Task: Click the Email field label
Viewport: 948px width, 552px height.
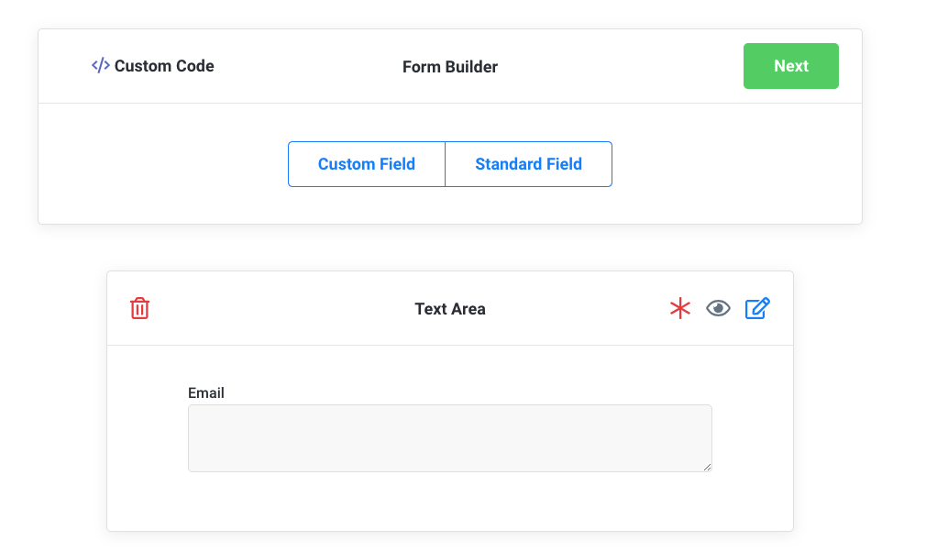Action: point(206,392)
